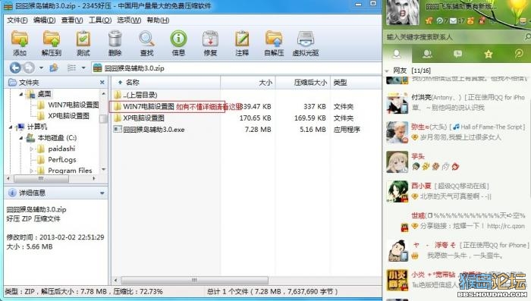The image size is (531, 301).
Task: Collapse the 详细信息 panel arrow
Action: click(x=102, y=193)
